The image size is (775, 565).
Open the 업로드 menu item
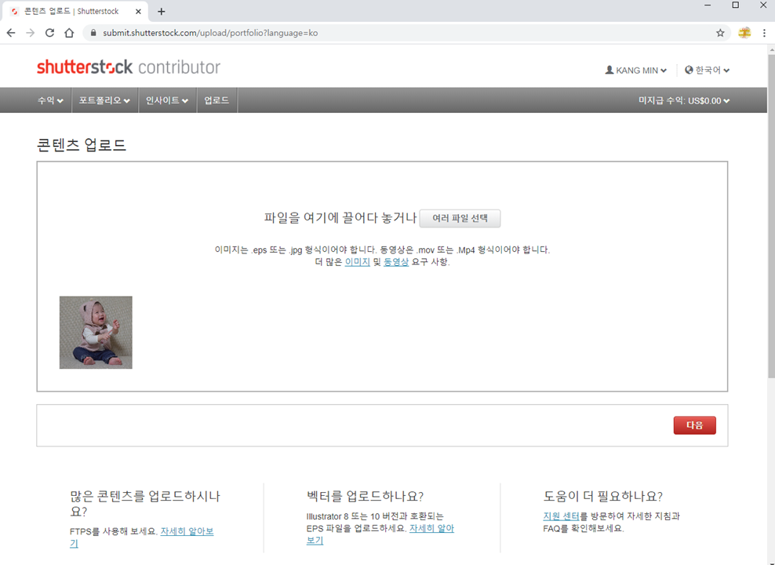click(x=217, y=100)
